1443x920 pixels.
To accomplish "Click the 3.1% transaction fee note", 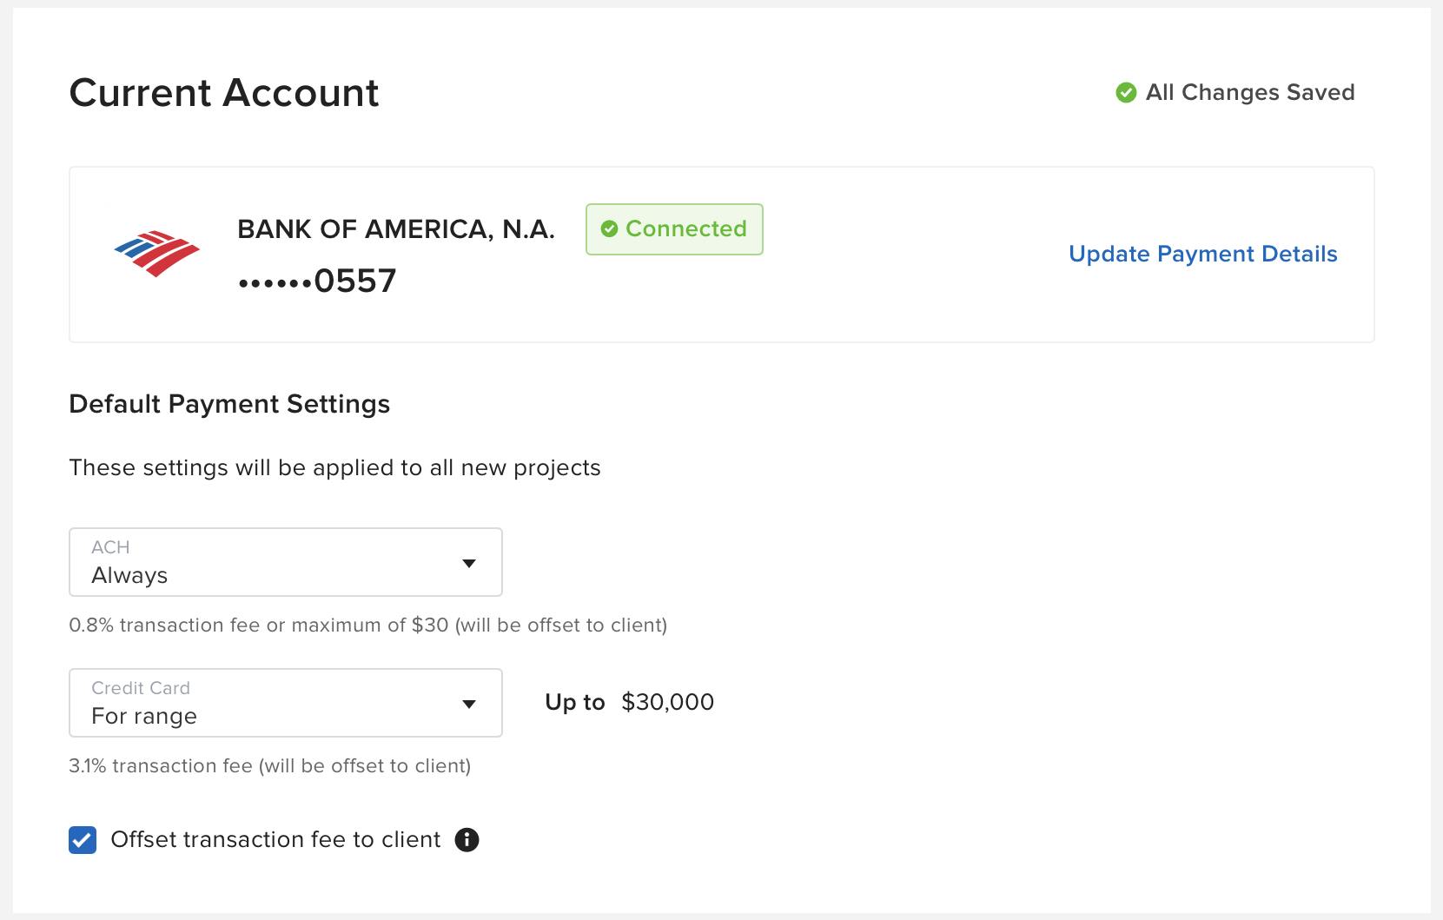I will (270, 766).
